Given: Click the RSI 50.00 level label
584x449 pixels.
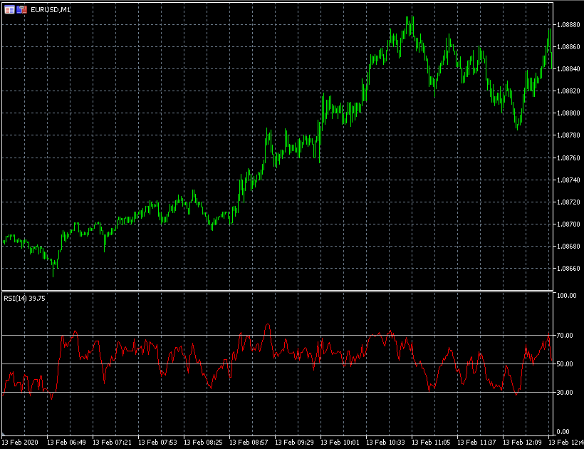Looking at the screenshot, I should [565, 364].
